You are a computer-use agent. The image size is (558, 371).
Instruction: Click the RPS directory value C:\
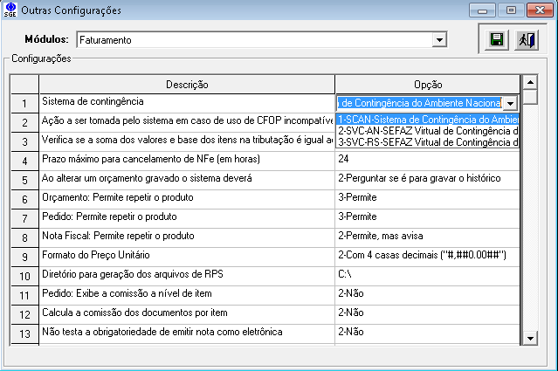[x=427, y=274]
